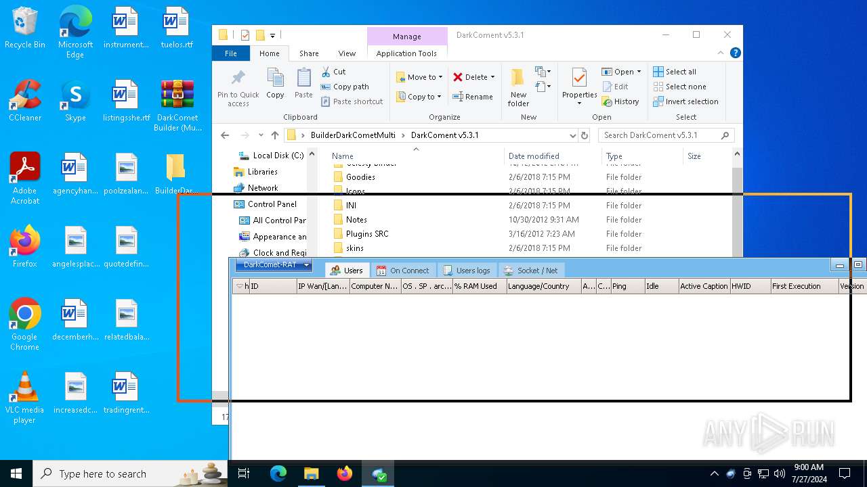Image resolution: width=867 pixels, height=487 pixels.
Task: Open DarkComet Builder archive on desktop
Action: pos(177,105)
